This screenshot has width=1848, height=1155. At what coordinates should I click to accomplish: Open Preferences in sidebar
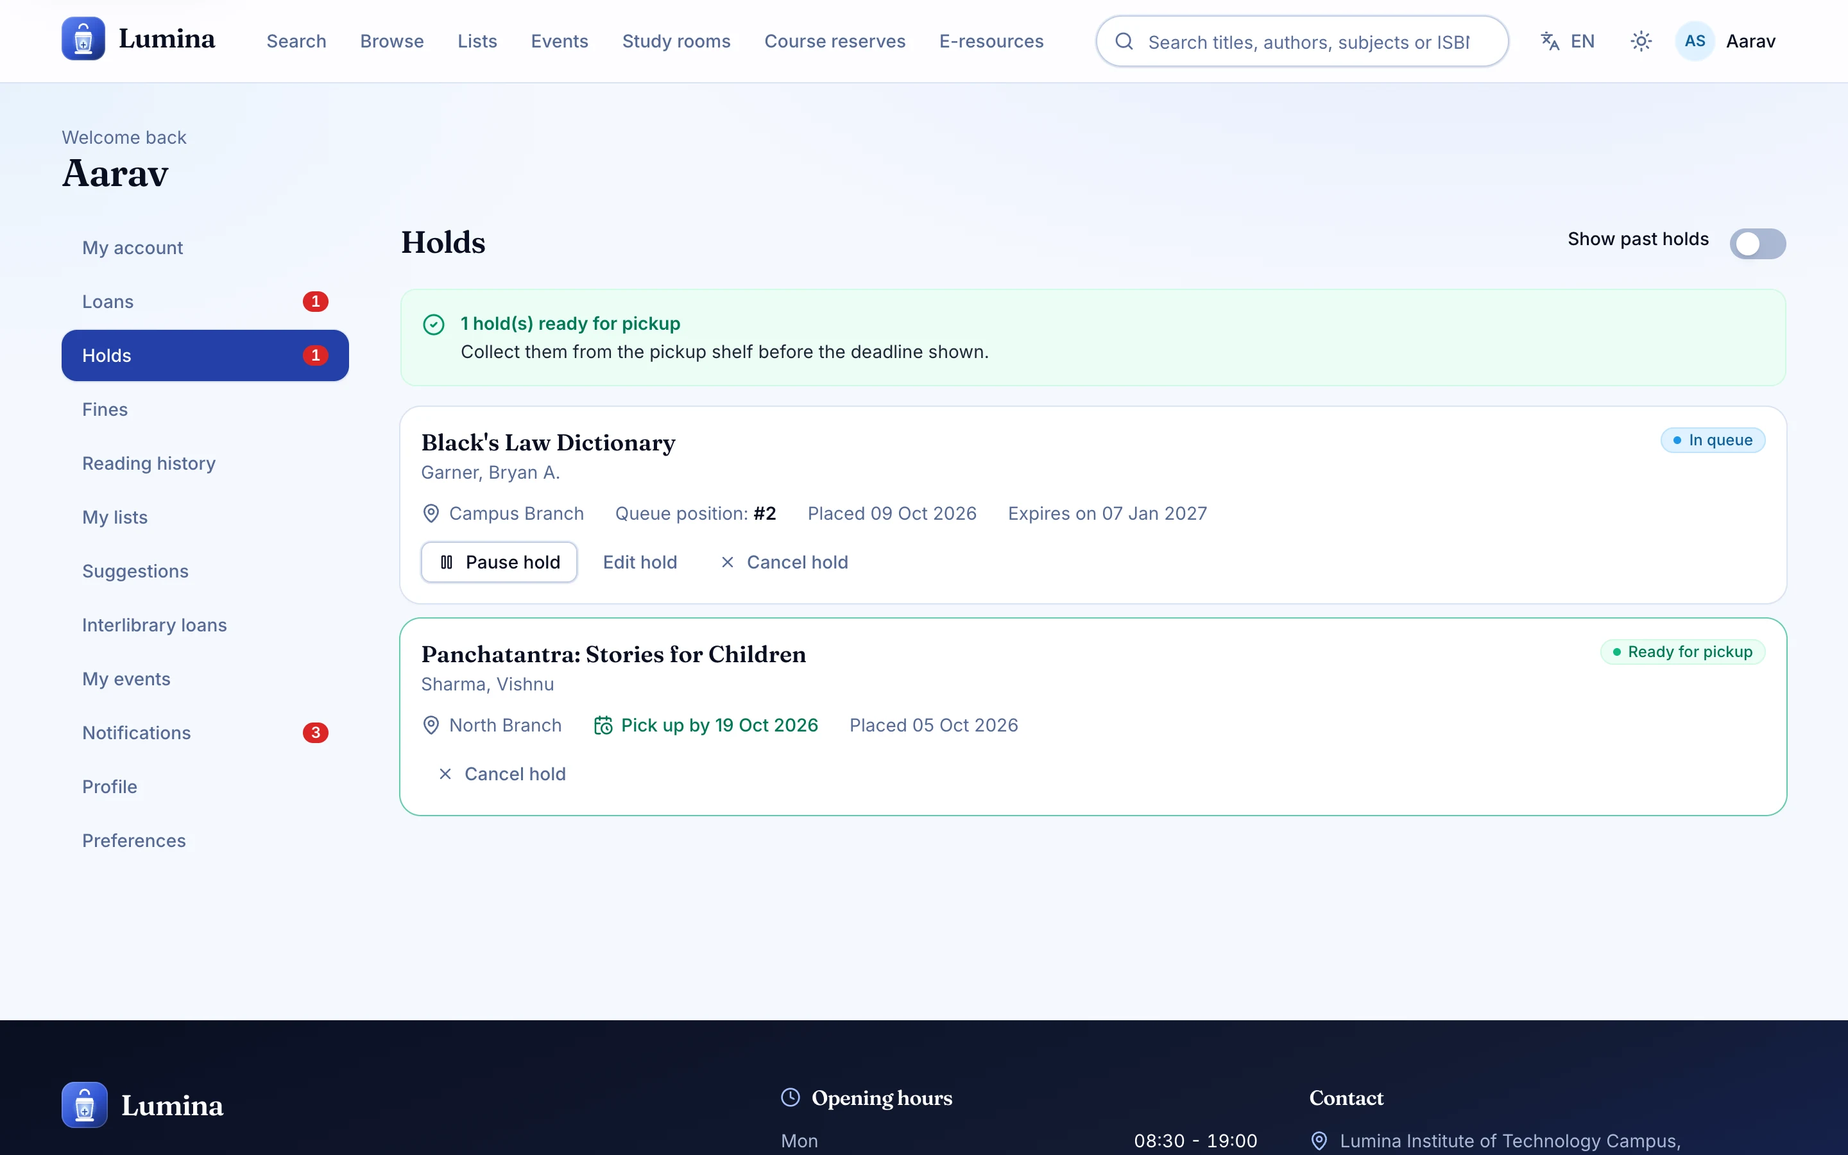pyautogui.click(x=205, y=841)
